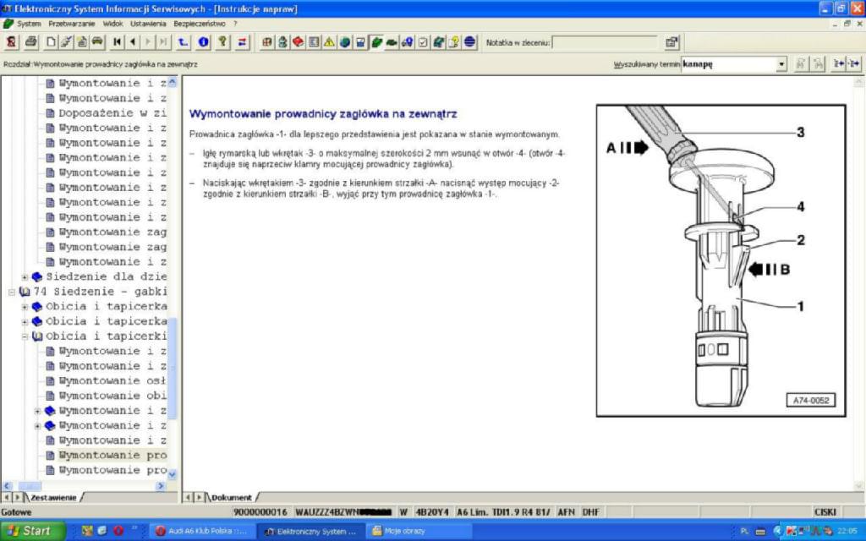The width and height of the screenshot is (866, 541).
Task: Open Moje obrazy from the taskbar
Action: (x=419, y=531)
